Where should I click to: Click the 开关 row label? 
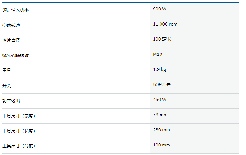[x=7, y=86]
